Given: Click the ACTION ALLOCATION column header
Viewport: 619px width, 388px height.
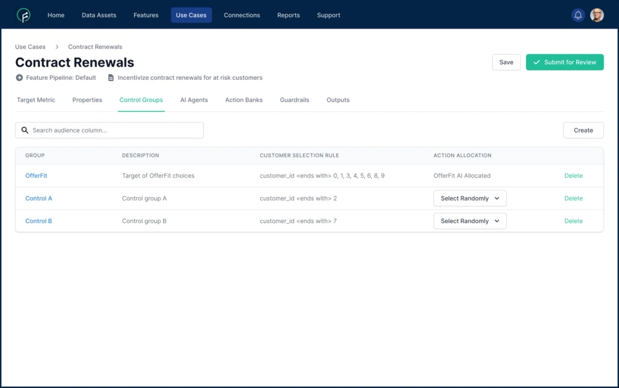Looking at the screenshot, I should pyautogui.click(x=463, y=155).
